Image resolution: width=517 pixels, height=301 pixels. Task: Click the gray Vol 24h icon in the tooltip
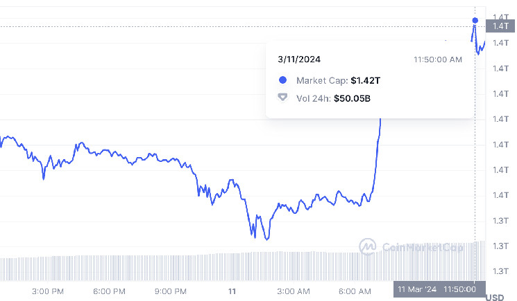tap(282, 98)
